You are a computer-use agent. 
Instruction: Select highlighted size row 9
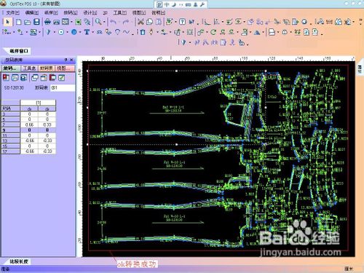pyautogui.click(x=10, y=130)
